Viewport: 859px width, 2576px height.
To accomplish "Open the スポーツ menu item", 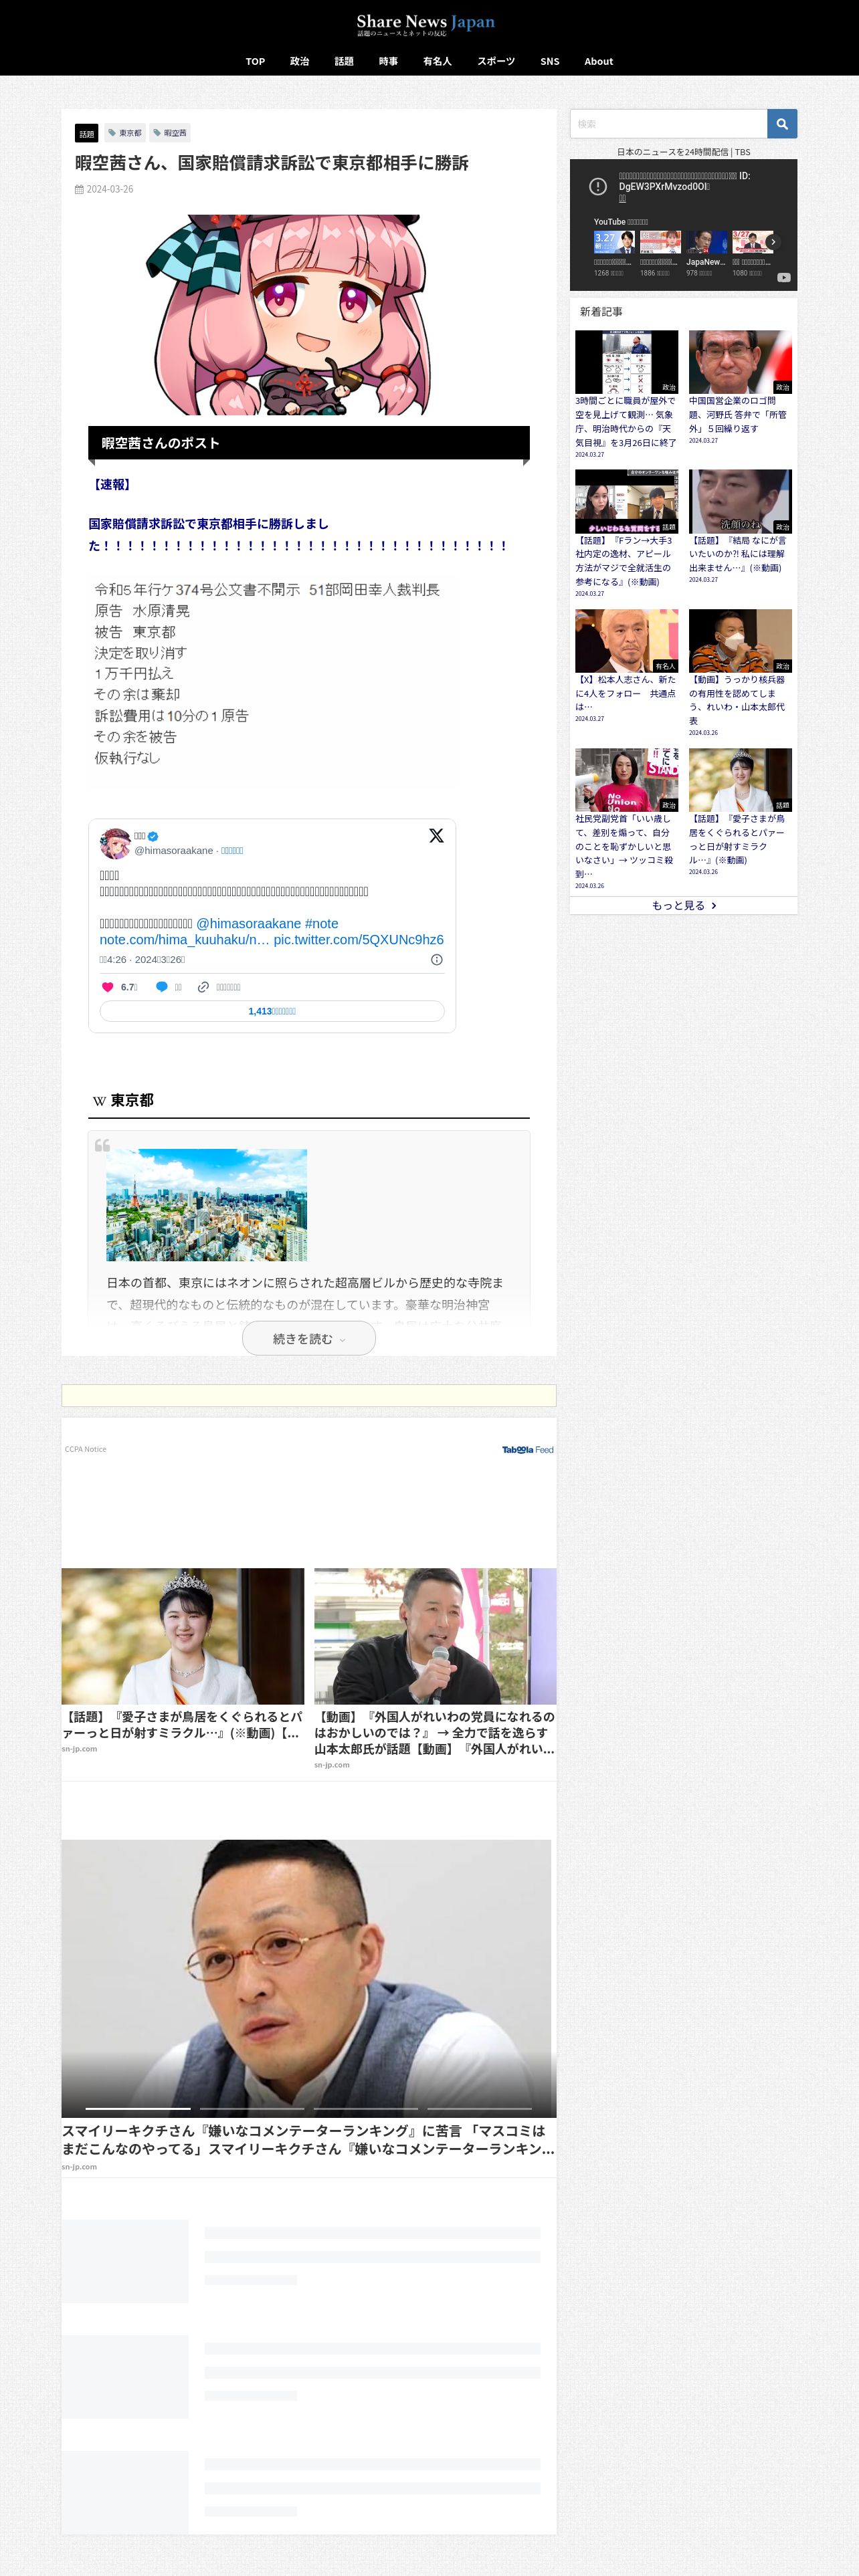I will pyautogui.click(x=496, y=62).
